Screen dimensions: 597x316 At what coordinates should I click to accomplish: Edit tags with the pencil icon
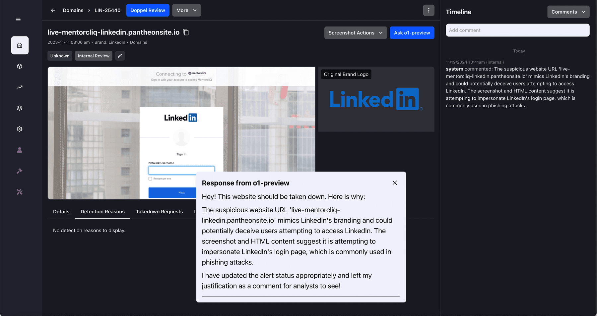(120, 56)
